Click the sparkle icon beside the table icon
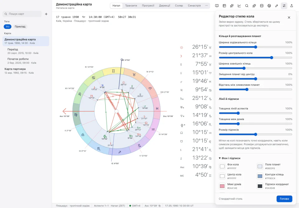Image resolution: width=299 pixels, height=208 pixels. [232, 6]
